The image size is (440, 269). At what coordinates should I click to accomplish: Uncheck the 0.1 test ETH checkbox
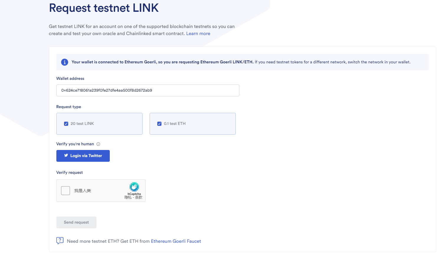(159, 124)
